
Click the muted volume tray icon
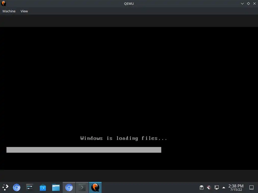[209, 187]
